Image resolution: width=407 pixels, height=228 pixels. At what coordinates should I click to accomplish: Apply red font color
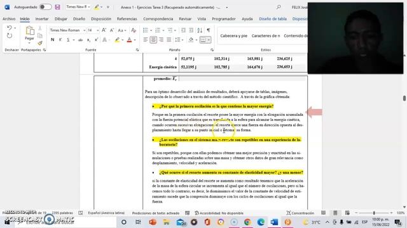129,40
